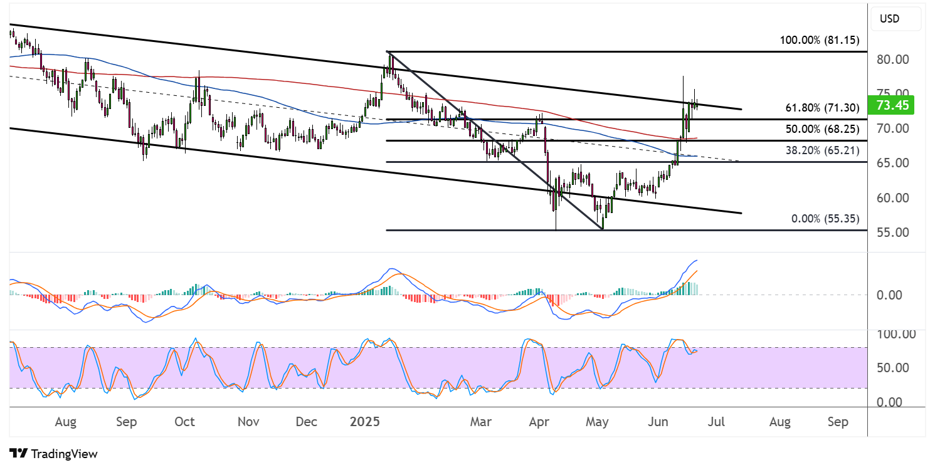
Task: Click the 65.00 price axis value
Action: 893,163
